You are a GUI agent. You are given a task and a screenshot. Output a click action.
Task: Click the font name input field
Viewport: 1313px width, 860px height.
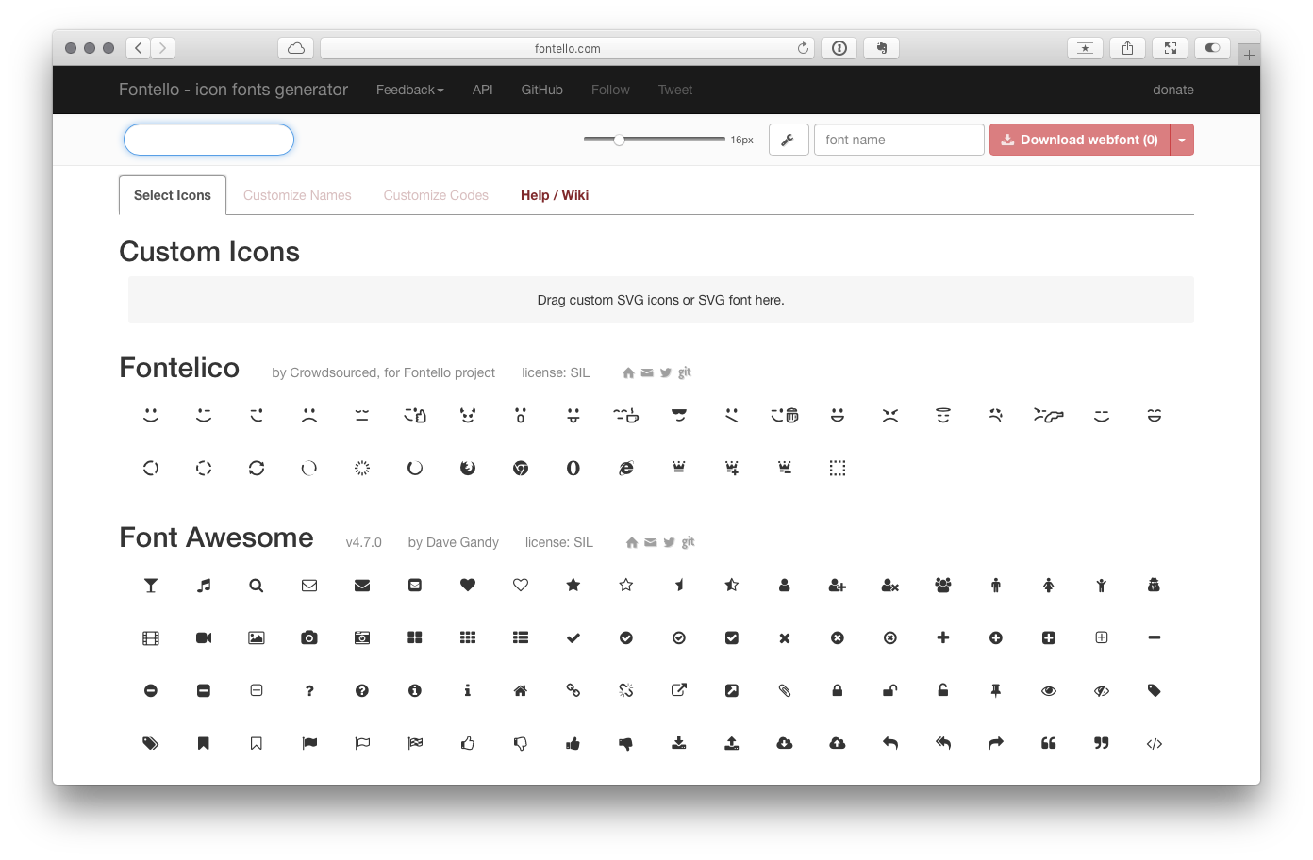click(899, 140)
